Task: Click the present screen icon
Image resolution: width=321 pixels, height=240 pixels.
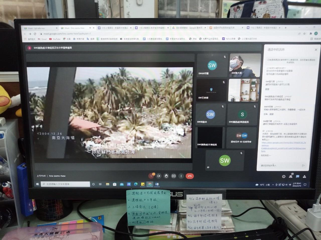Action: (174, 176)
